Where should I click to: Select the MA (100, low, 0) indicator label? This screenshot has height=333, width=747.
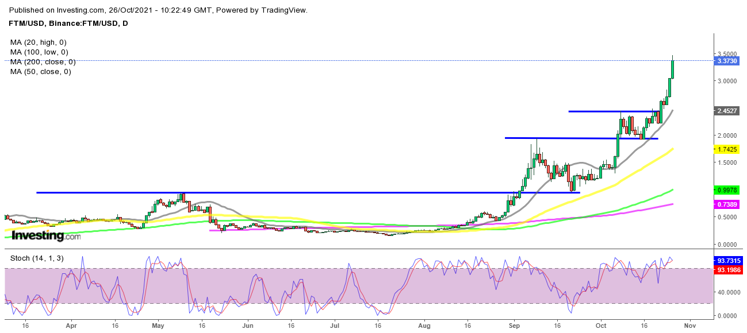39,52
